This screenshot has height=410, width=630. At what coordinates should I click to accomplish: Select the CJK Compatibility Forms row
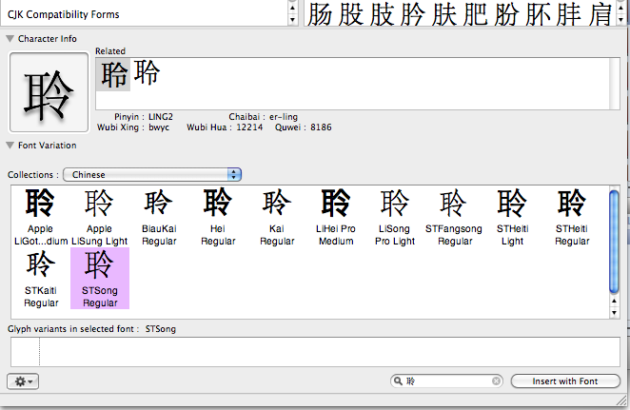143,14
